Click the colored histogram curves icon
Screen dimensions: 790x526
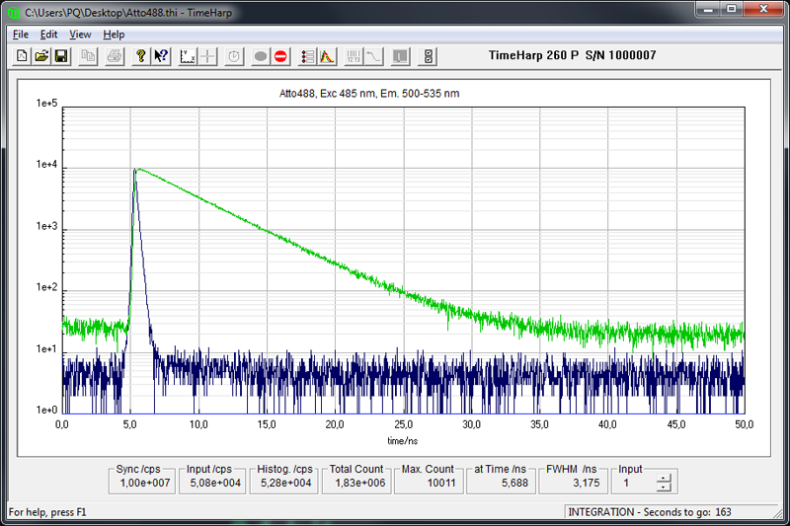[x=328, y=56]
